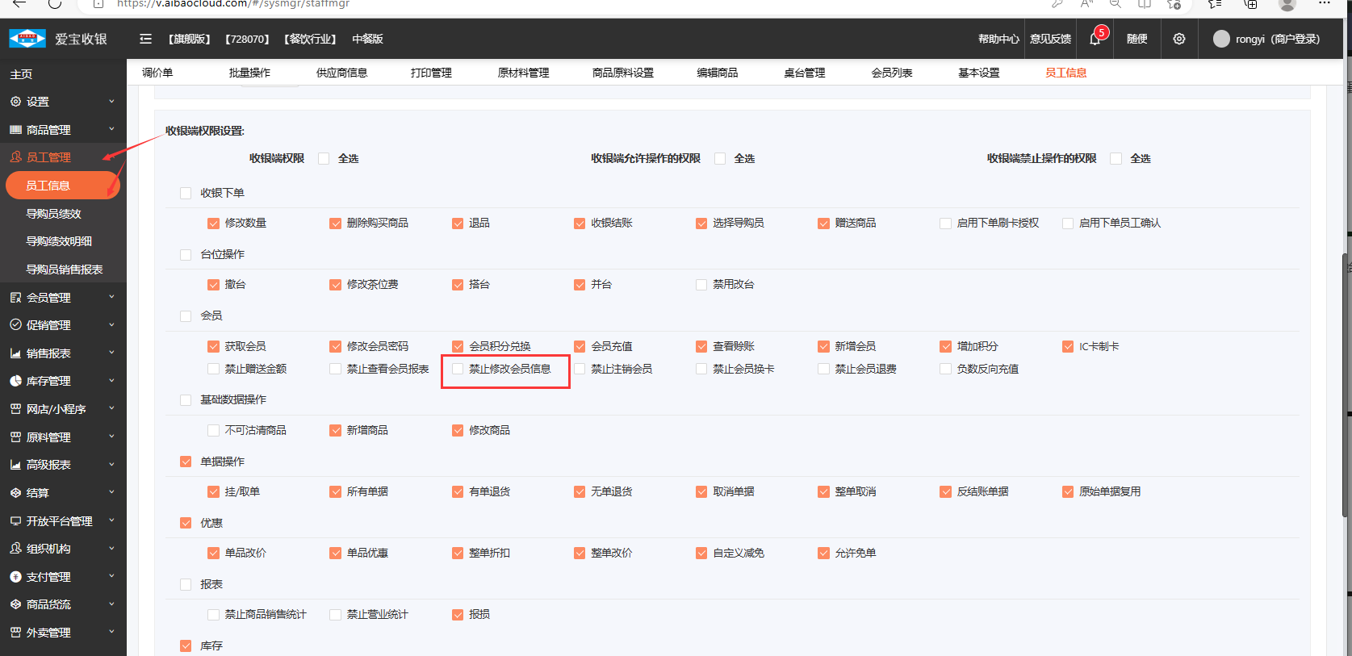The width and height of the screenshot is (1352, 656).
Task: Uncheck 允许免单 permission
Action: pyautogui.click(x=823, y=554)
